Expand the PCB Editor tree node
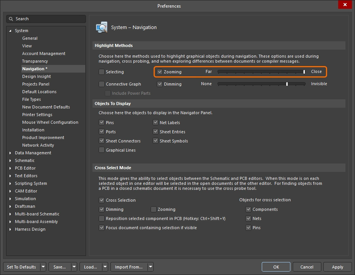Screen dimensions: 355x275 [x=10, y=168]
